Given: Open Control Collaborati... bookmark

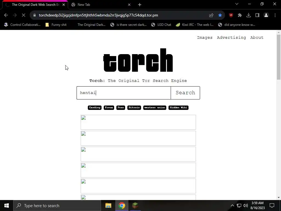Looking at the screenshot, I should [22, 25].
